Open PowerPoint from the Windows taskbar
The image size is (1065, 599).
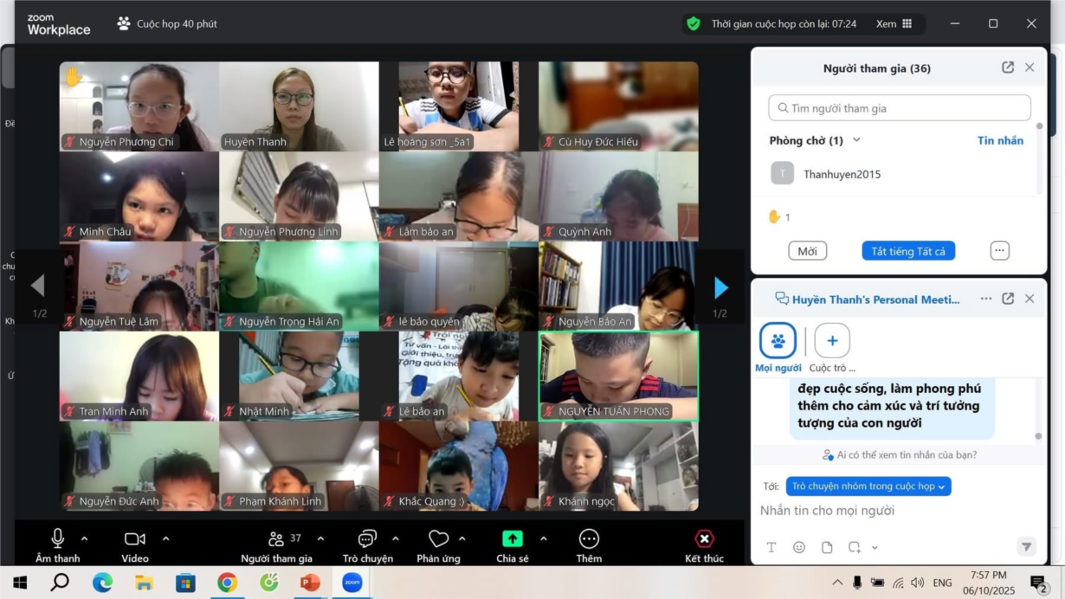[x=310, y=583]
